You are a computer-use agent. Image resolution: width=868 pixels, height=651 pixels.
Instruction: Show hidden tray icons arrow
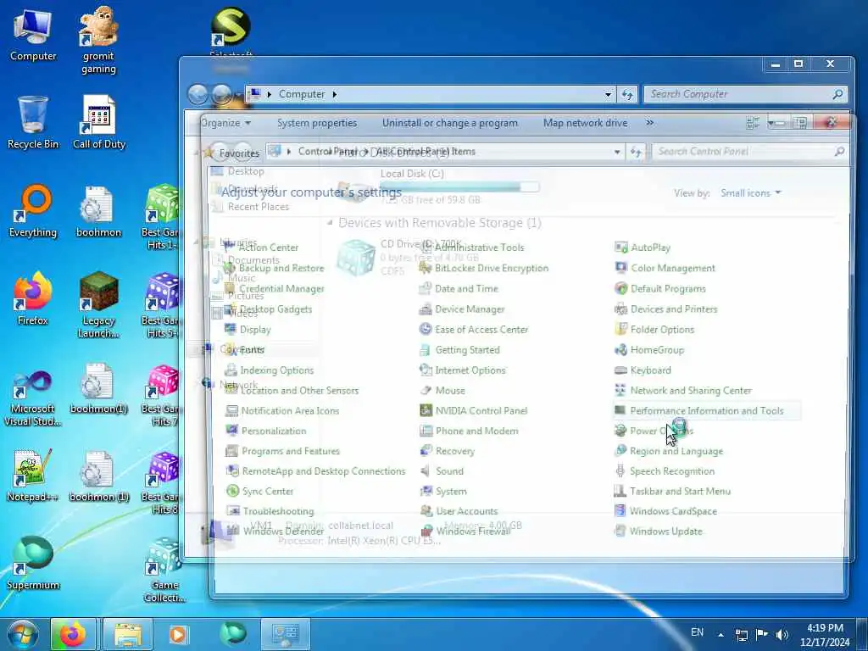(721, 635)
